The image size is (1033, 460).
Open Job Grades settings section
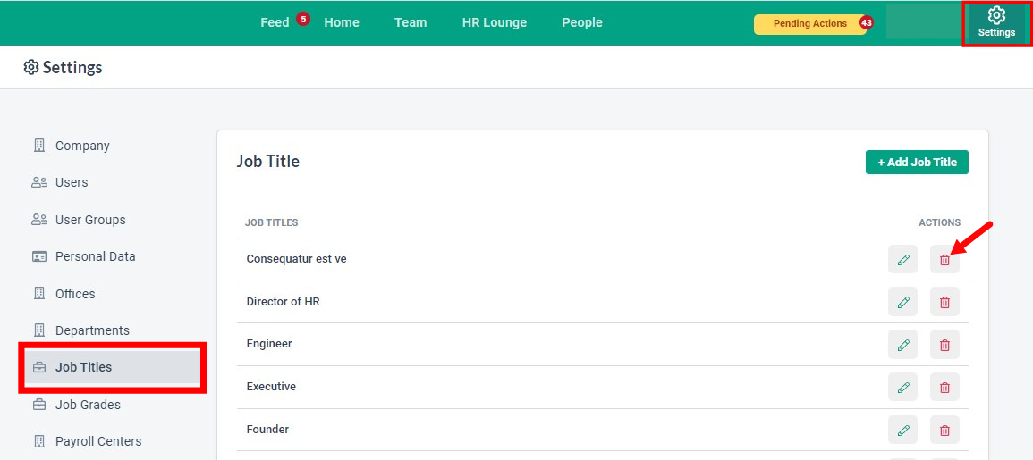pos(76,405)
